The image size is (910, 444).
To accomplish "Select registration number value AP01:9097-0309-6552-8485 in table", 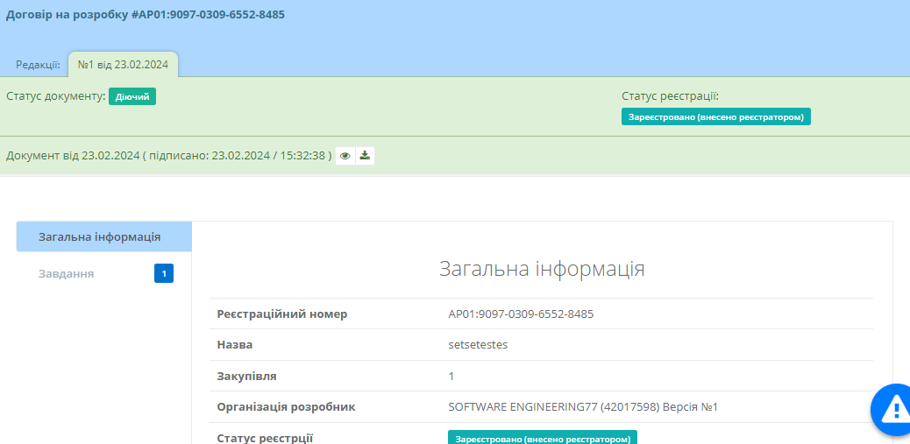I will (521, 314).
